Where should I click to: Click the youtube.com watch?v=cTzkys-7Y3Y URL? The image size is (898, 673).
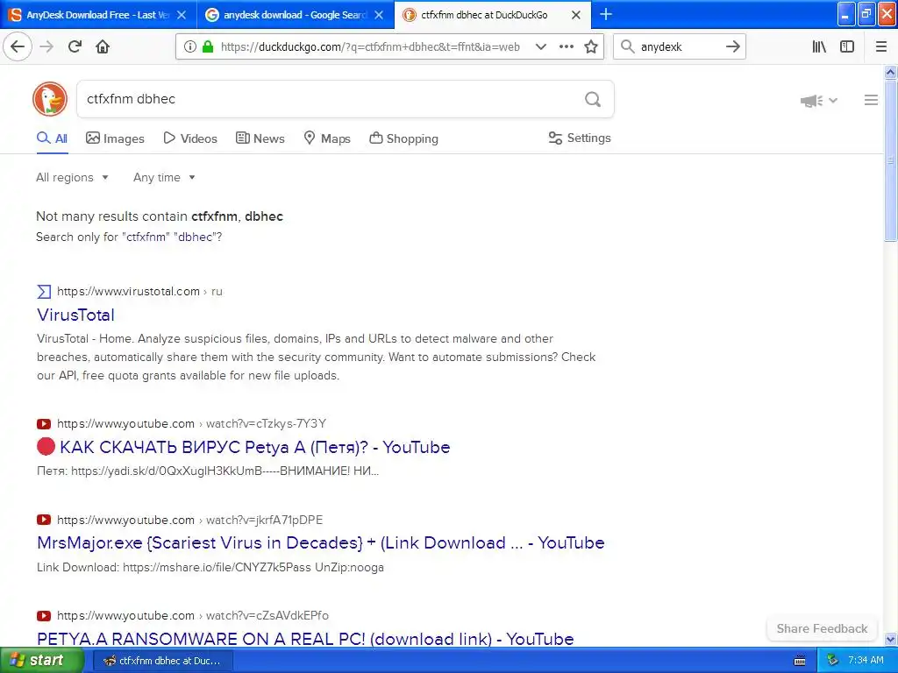click(191, 423)
